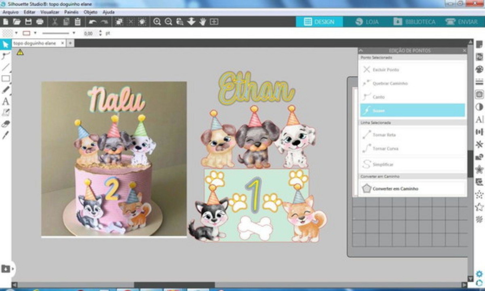This screenshot has width=485, height=291.
Task: Collapse the Edição de Pontos panel
Action: 361,51
